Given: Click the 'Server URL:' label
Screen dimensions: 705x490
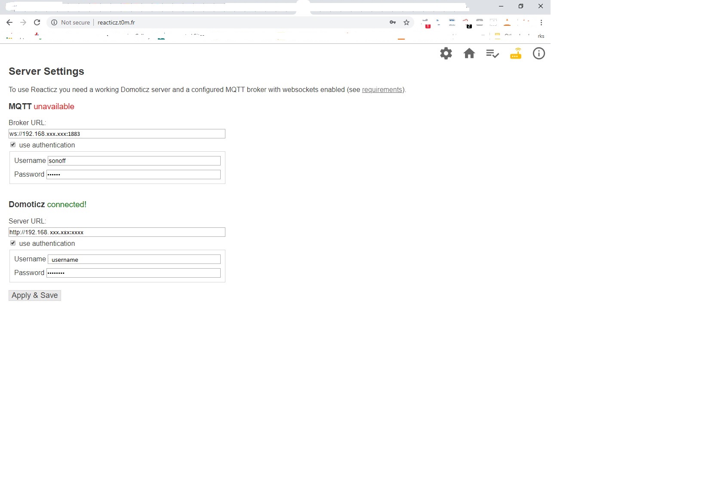Looking at the screenshot, I should (28, 221).
